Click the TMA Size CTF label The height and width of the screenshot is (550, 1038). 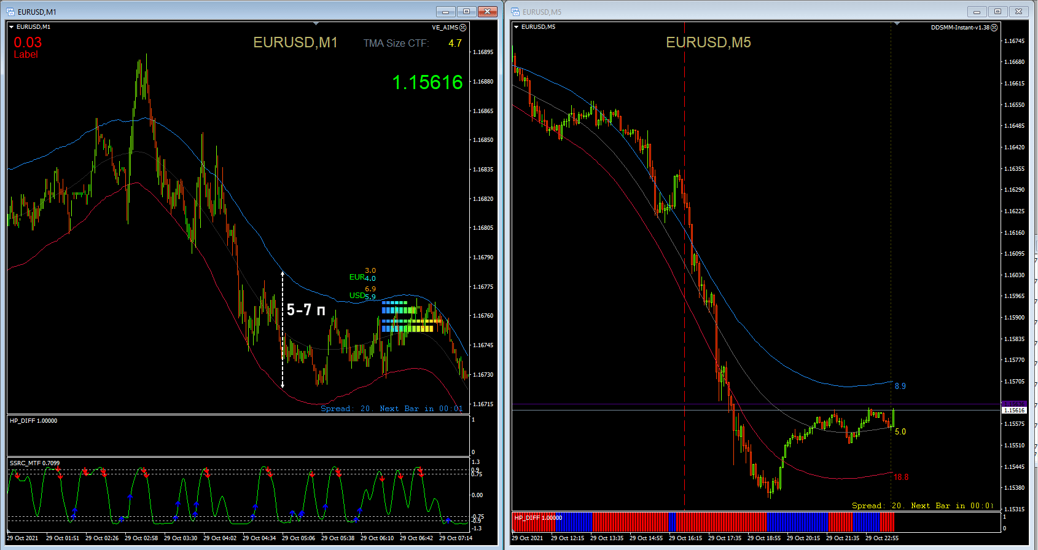click(396, 44)
